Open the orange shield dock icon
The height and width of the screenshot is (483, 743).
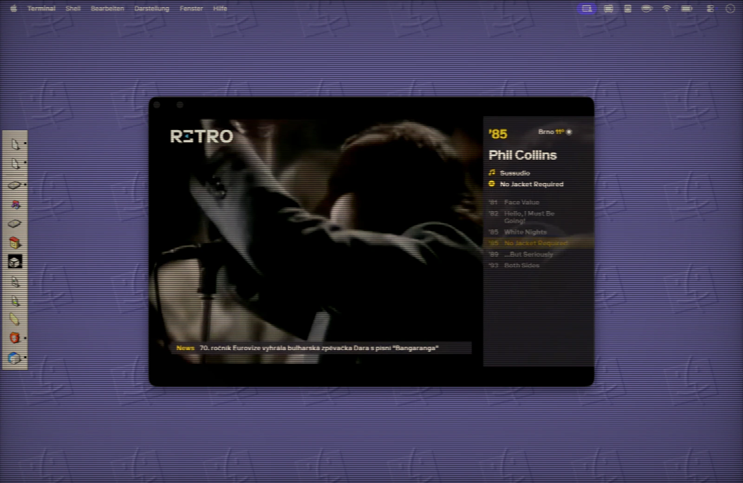tap(15, 338)
